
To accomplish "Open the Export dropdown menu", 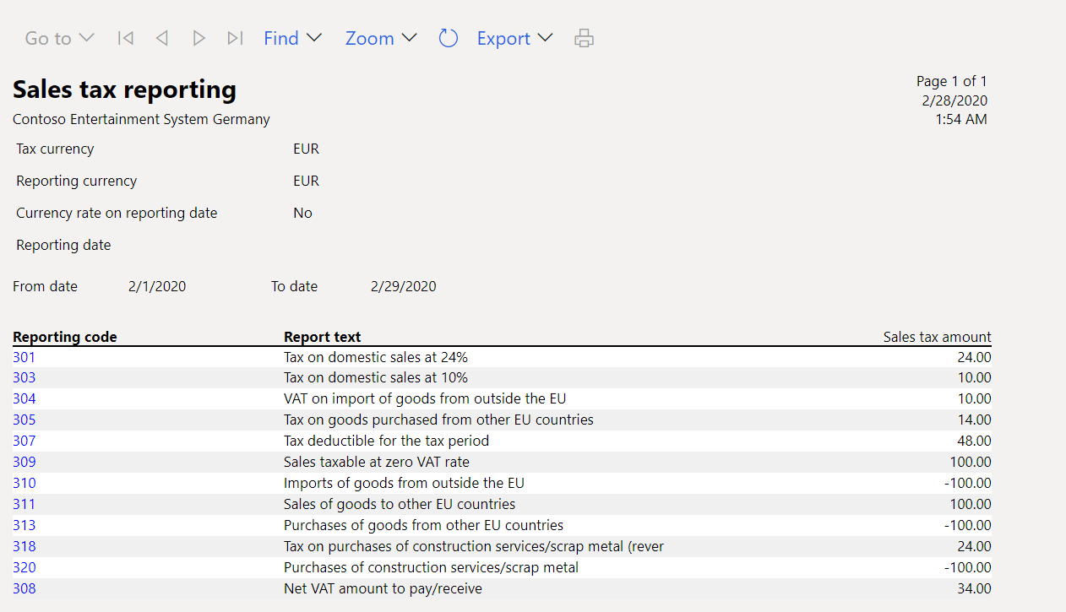I will click(x=514, y=38).
